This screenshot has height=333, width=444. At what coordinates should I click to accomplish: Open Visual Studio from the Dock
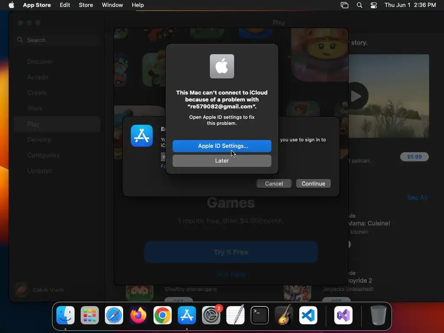tap(343, 315)
